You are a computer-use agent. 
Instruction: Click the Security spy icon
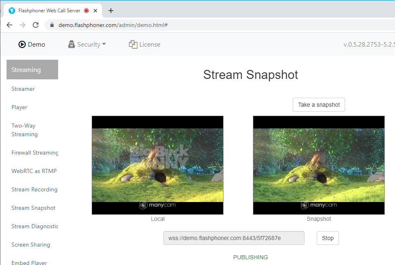pyautogui.click(x=72, y=44)
